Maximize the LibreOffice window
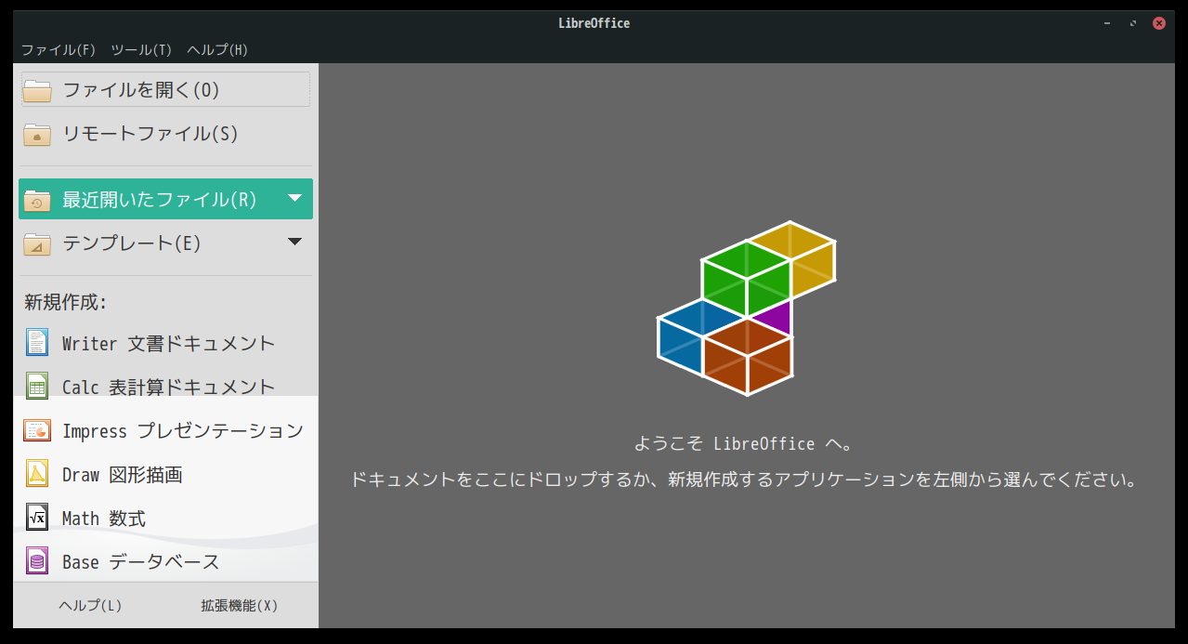Viewport: 1188px width, 644px height. coord(1133,23)
